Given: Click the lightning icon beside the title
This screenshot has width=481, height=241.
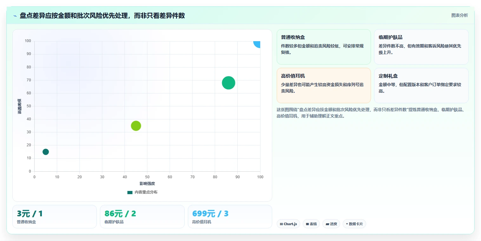Looking at the screenshot, I should [15, 16].
